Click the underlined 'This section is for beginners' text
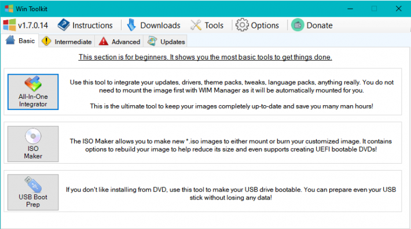Screen dimensions: 411x229 205,57
